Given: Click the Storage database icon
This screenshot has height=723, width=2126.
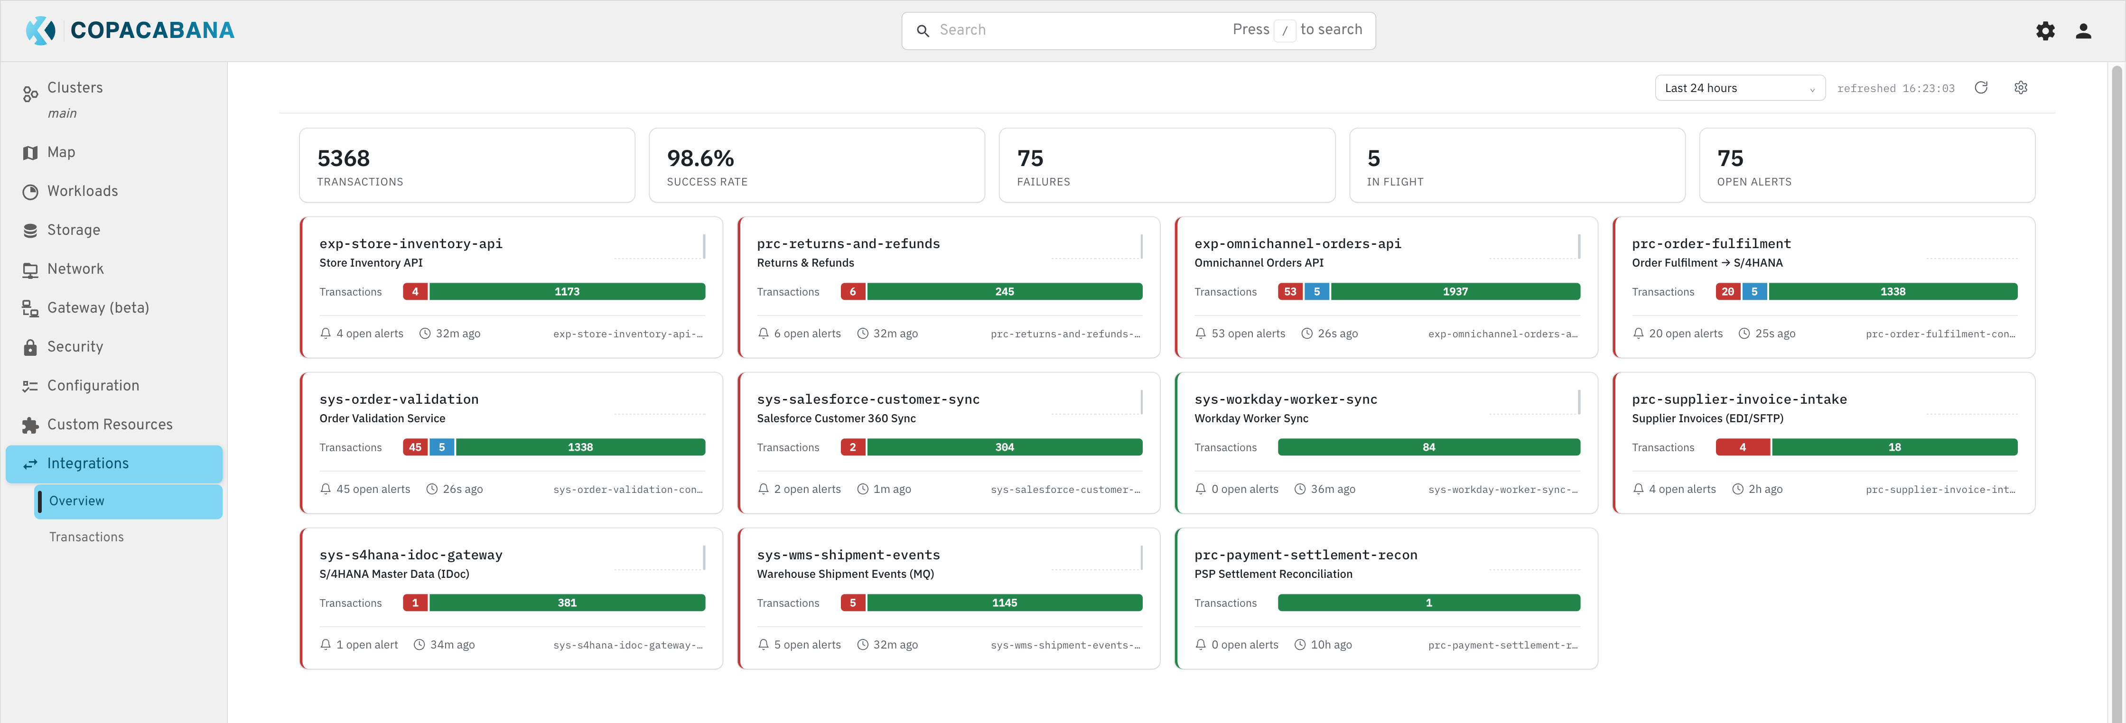Looking at the screenshot, I should [x=30, y=230].
